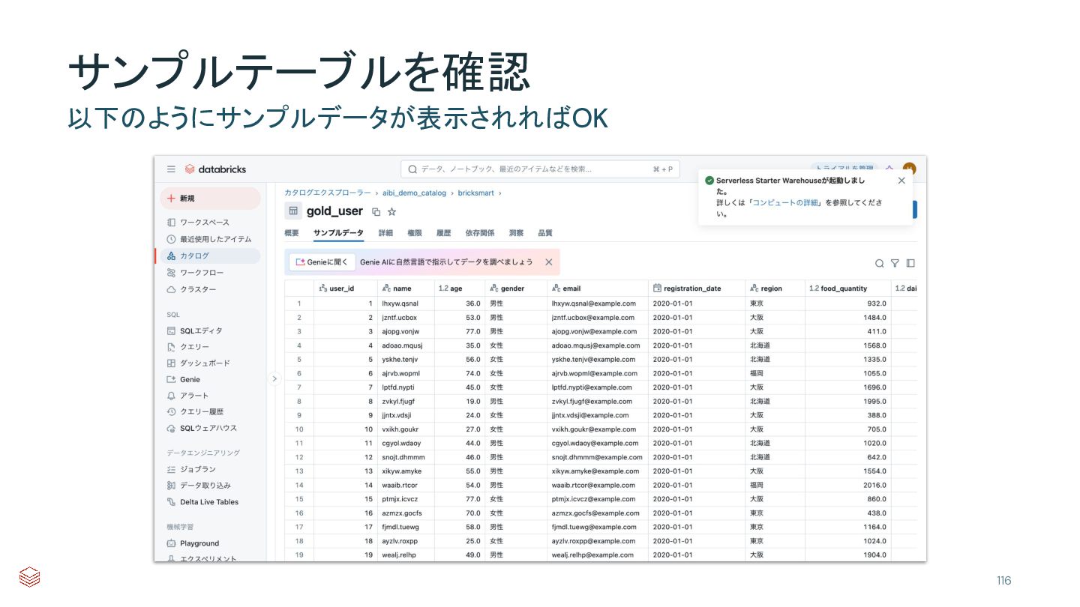Viewport: 1080px width, 607px height.
Task: Click the gender column header
Action: [x=517, y=289]
